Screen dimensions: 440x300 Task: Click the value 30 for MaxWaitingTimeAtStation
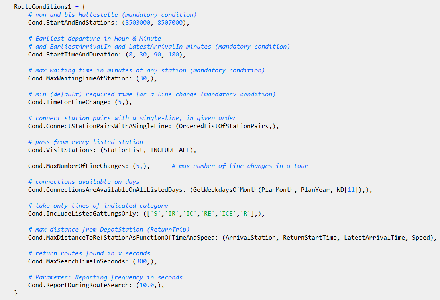point(143,78)
